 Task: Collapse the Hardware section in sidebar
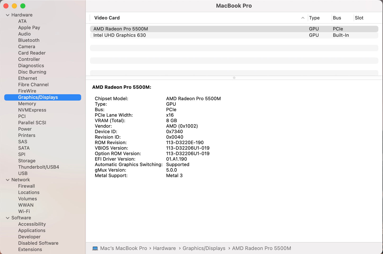[x=8, y=15]
